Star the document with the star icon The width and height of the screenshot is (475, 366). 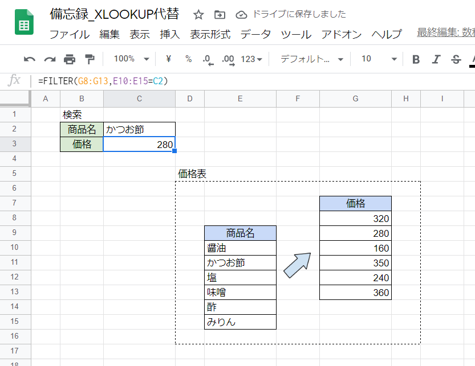click(x=198, y=15)
